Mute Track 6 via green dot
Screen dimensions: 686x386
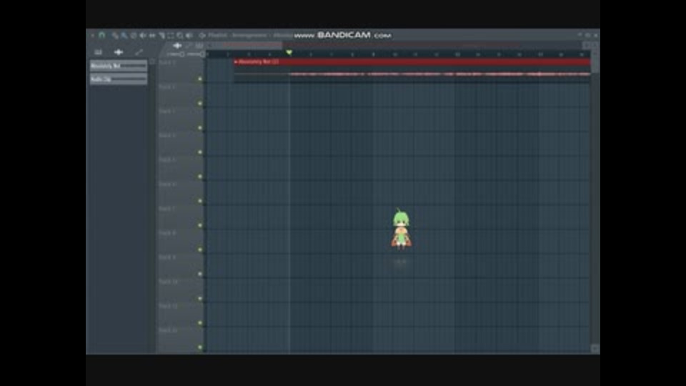click(x=200, y=201)
